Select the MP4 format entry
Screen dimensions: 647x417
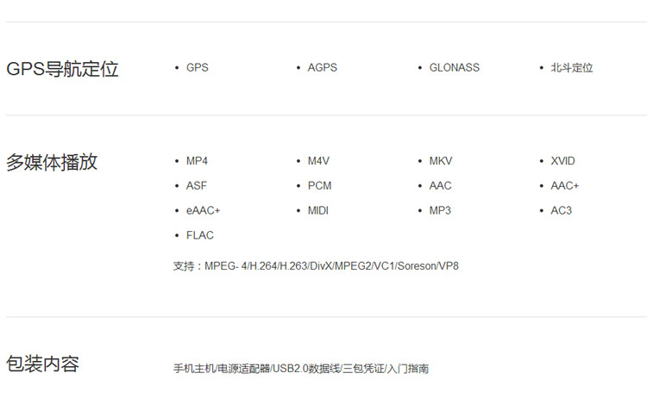pos(197,161)
